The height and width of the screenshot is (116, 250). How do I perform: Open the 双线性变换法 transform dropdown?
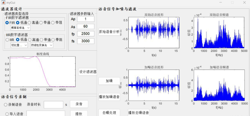[42, 45]
